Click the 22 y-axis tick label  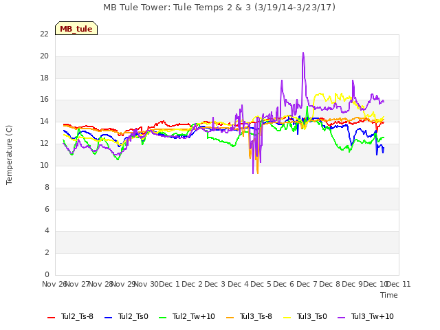[x=44, y=34]
